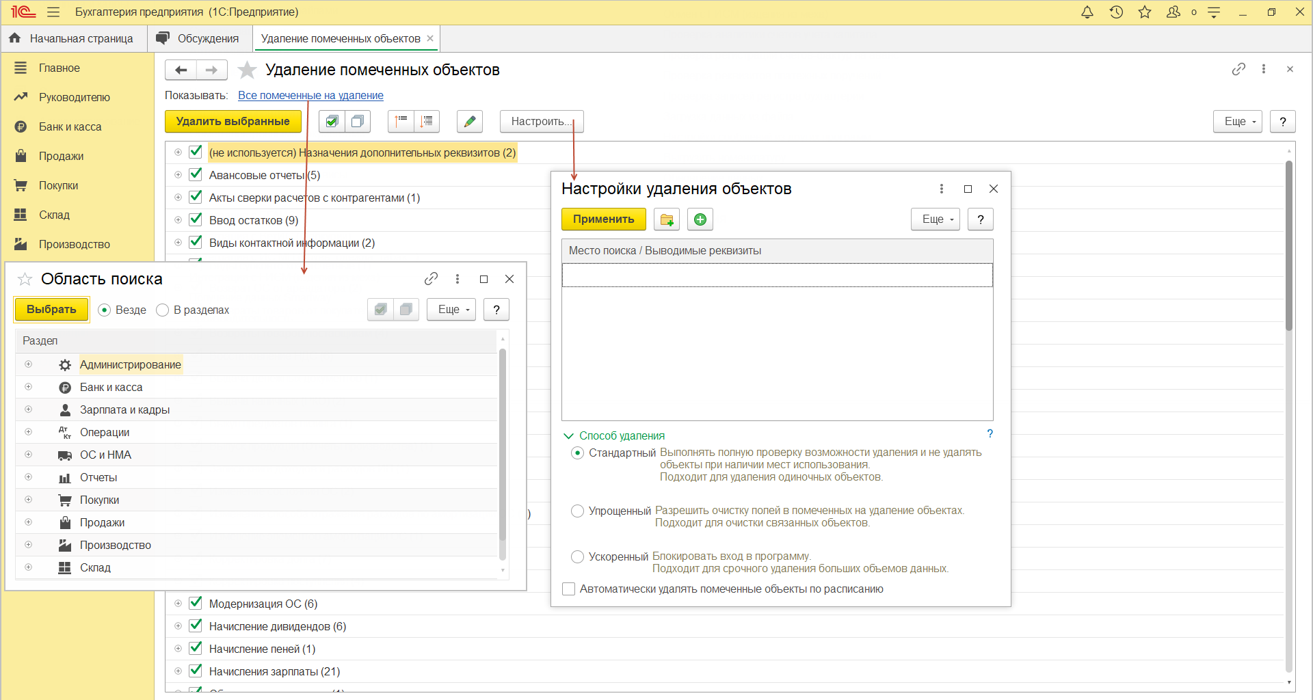Choose the В разделах radio option

(163, 310)
